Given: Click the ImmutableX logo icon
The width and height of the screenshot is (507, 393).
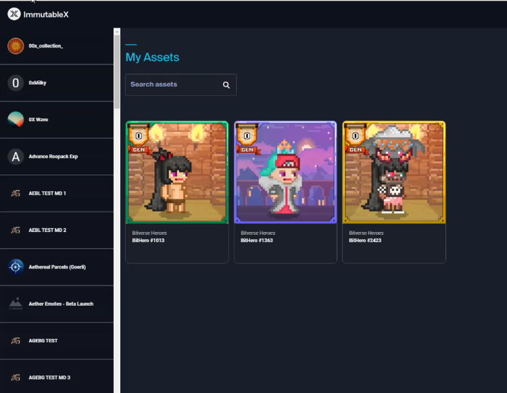Looking at the screenshot, I should click(x=14, y=14).
